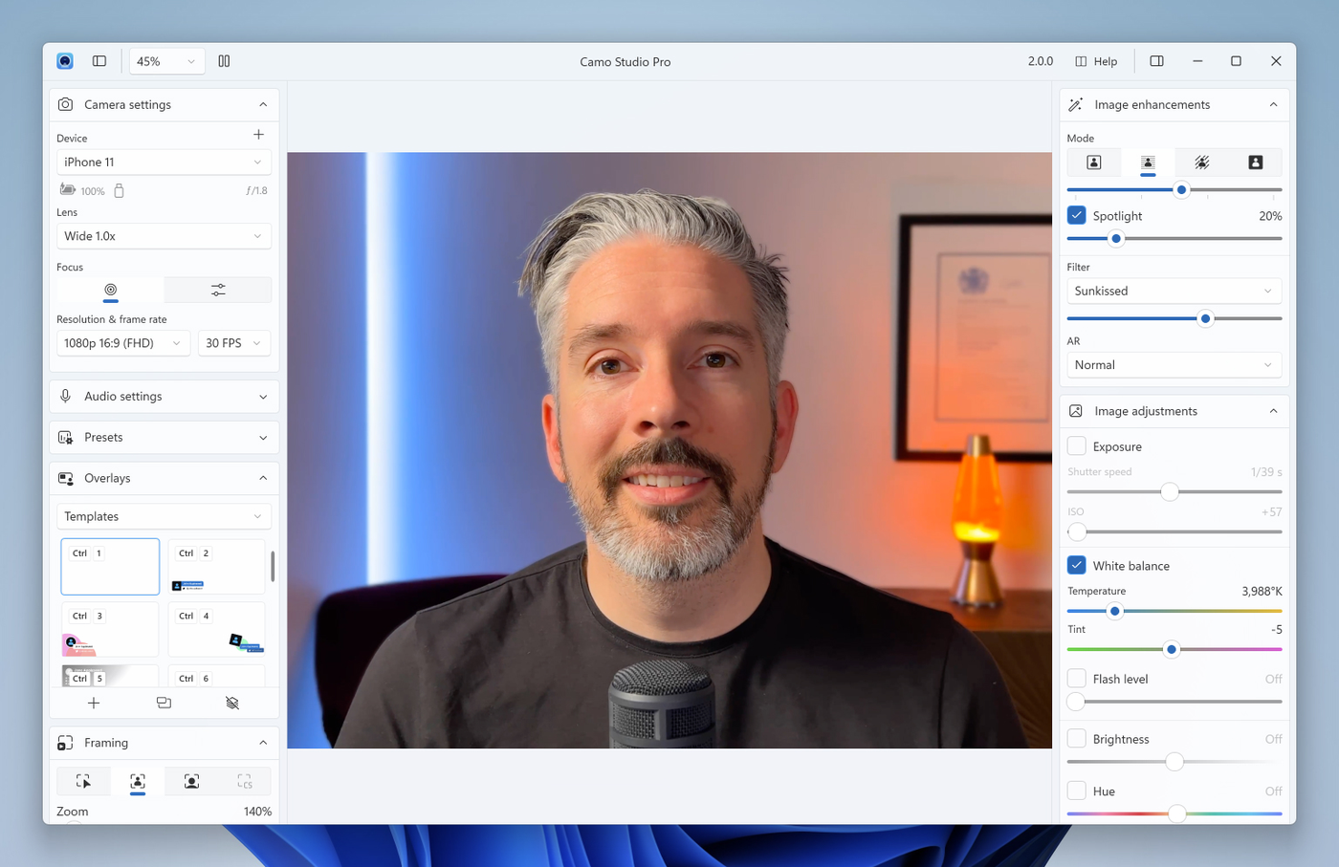Enable the Exposure checkbox
The width and height of the screenshot is (1339, 867).
(1077, 446)
